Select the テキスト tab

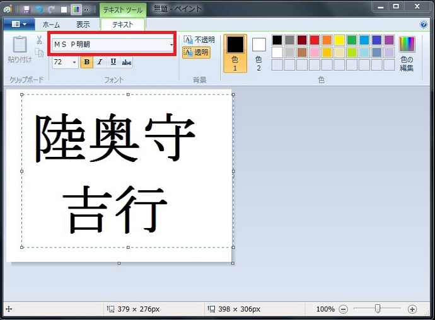[x=123, y=25]
